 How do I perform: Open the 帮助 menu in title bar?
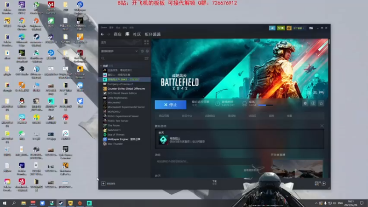132,28
